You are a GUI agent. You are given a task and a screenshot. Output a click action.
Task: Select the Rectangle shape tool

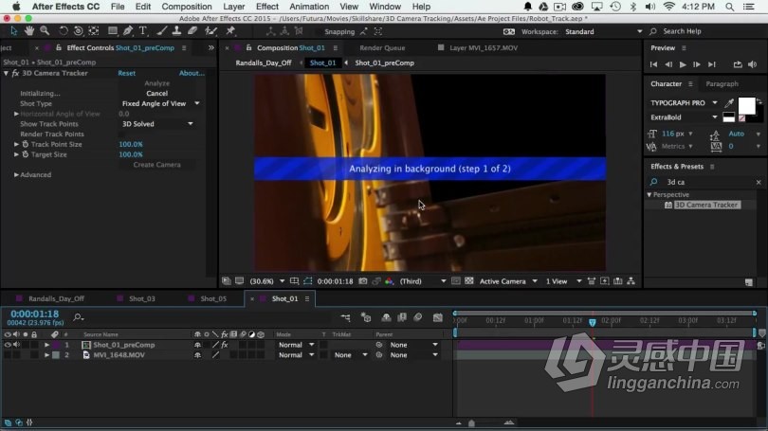point(112,31)
